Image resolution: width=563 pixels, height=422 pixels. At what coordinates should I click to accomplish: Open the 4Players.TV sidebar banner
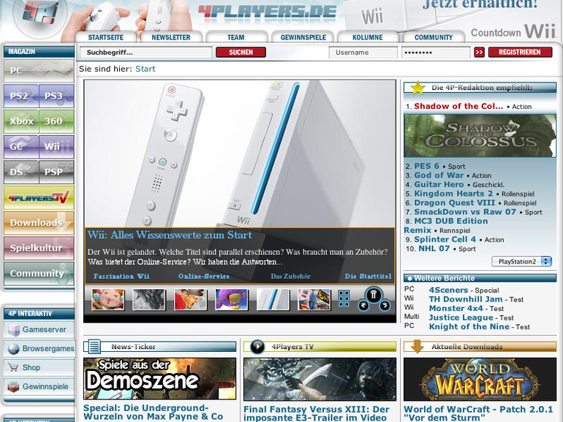tap(39, 198)
